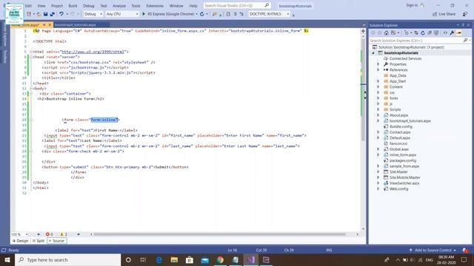Click the Windows taskbar search box
This screenshot has width=474, height=266.
tap(67, 259)
